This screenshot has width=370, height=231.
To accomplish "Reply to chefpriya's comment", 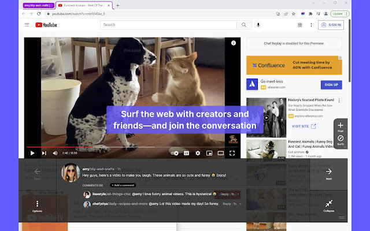I will pyautogui.click(x=227, y=204).
